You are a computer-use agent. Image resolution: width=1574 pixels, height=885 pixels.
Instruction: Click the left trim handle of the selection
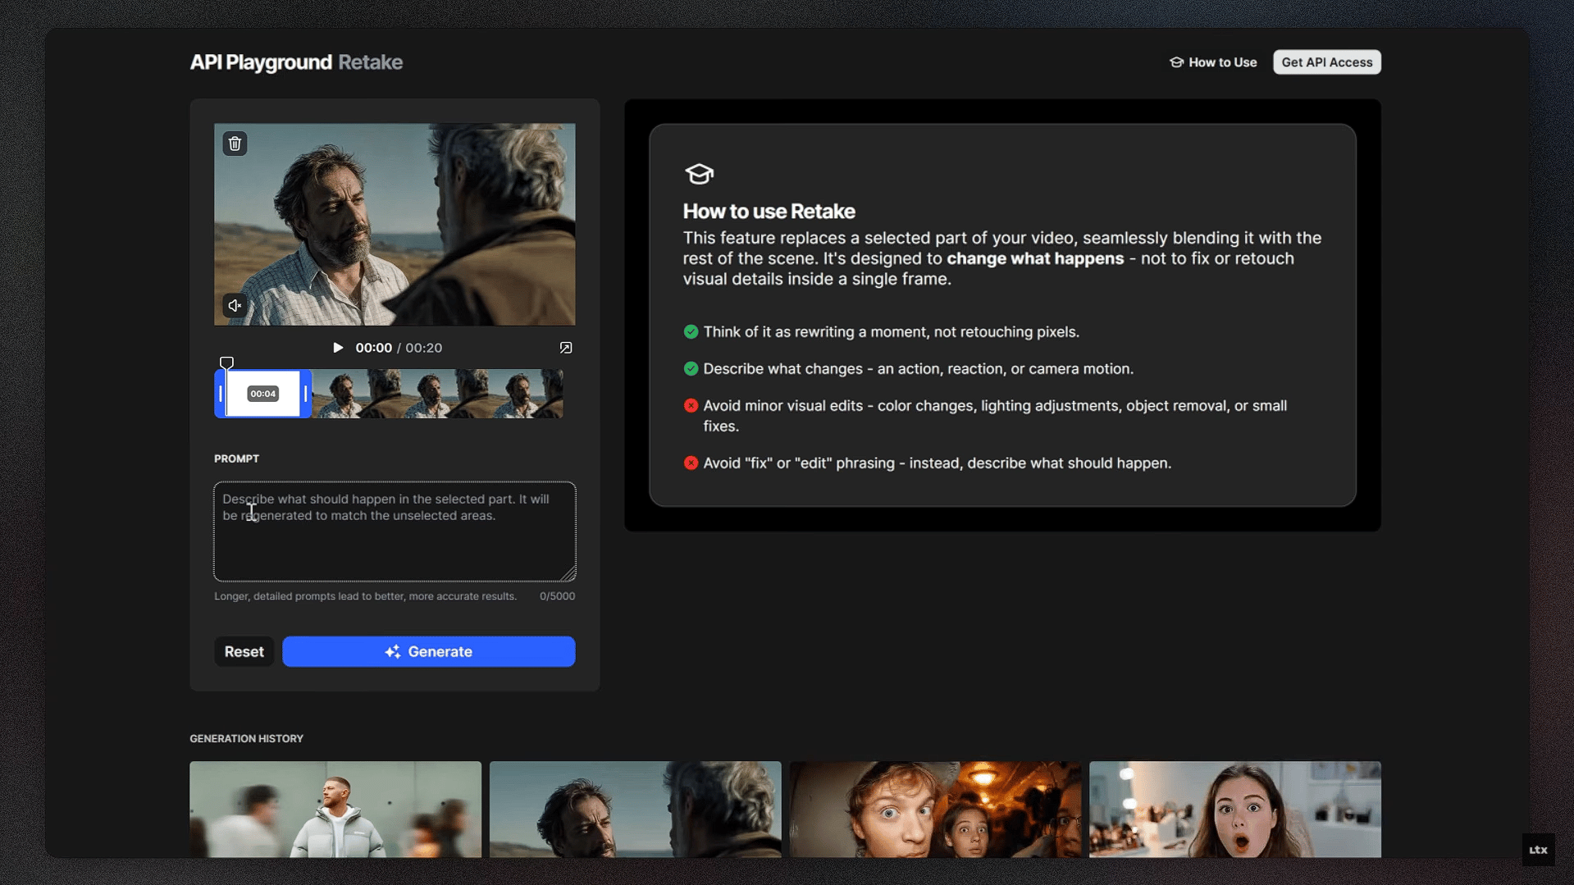221,394
